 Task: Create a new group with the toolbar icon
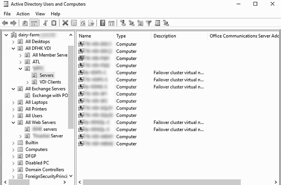tap(132, 23)
